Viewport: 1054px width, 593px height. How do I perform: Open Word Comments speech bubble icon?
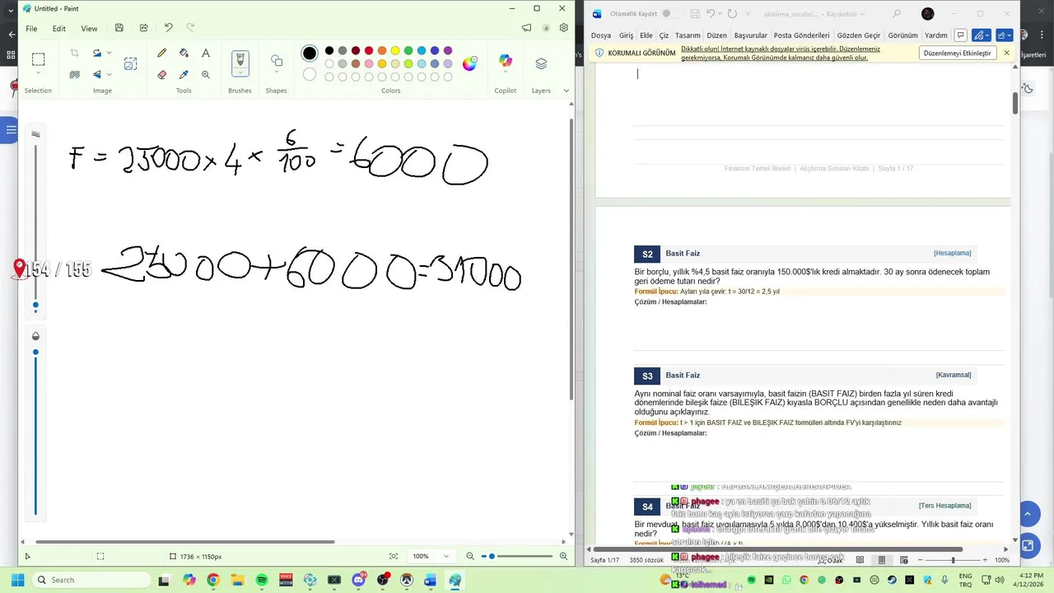pos(960,35)
